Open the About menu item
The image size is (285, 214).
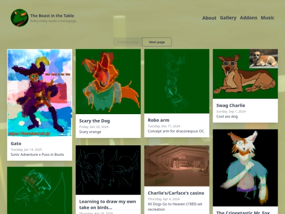click(209, 18)
